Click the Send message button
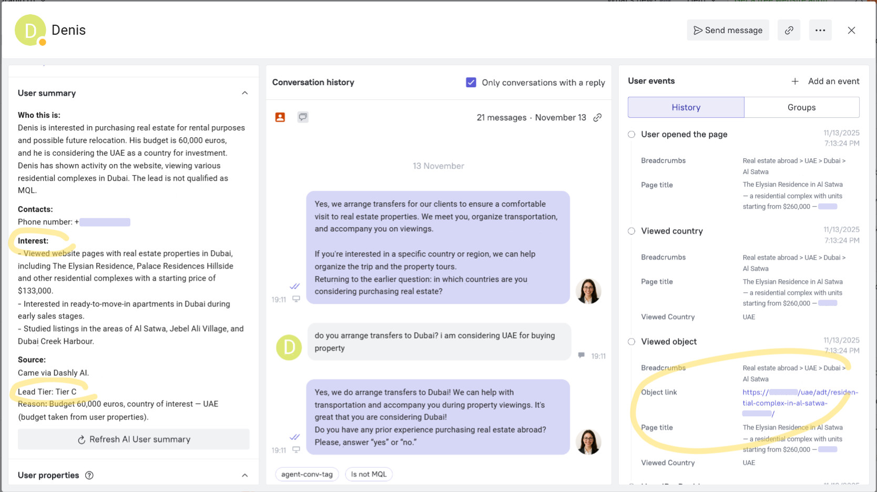The image size is (877, 492). click(x=728, y=30)
